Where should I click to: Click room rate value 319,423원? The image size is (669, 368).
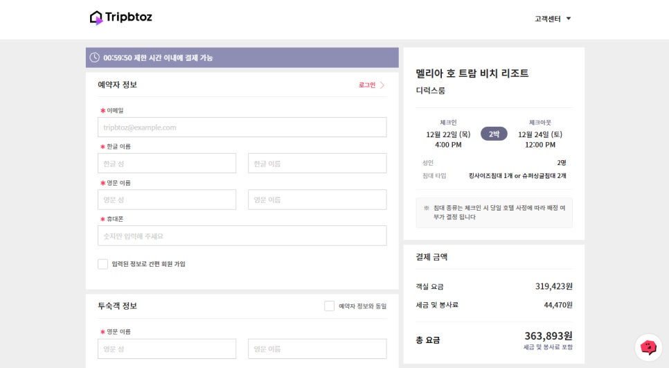click(x=554, y=286)
